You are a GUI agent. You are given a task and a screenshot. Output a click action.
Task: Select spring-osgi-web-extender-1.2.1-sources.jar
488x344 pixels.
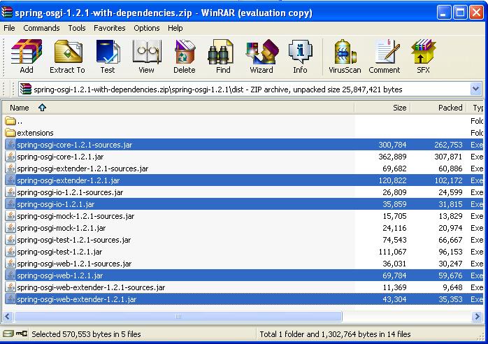click(x=244, y=287)
